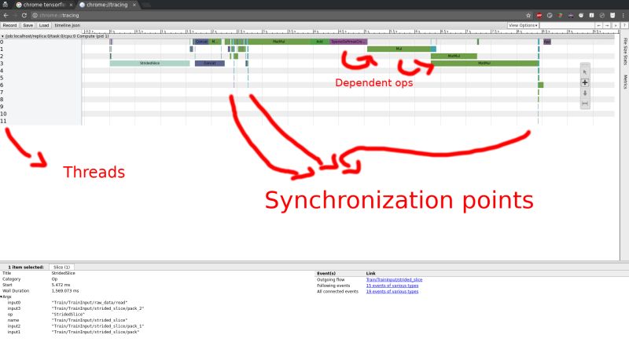Click the previous search result arrow

tap(598, 25)
